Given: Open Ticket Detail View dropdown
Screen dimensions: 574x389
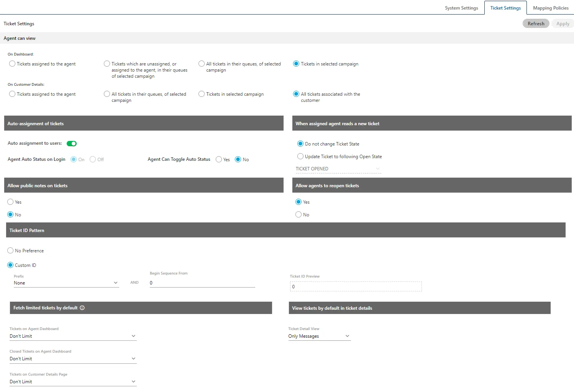Looking at the screenshot, I should [319, 336].
